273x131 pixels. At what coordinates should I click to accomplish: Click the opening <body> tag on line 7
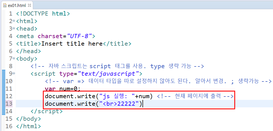point(27,59)
